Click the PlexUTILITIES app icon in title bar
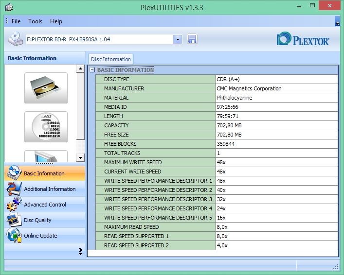344x275 pixels. coord(9,7)
